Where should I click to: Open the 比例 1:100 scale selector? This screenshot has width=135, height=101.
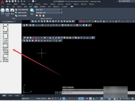pyautogui.click(x=26, y=99)
